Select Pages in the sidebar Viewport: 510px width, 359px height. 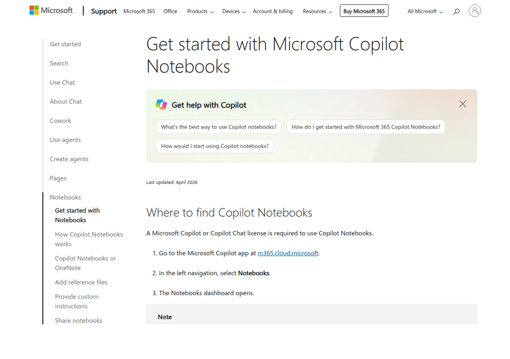tap(58, 178)
